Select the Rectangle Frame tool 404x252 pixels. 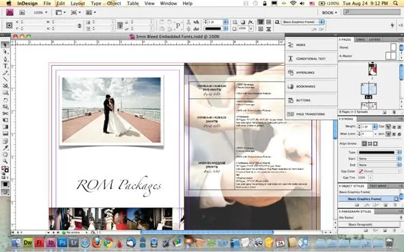(5, 86)
